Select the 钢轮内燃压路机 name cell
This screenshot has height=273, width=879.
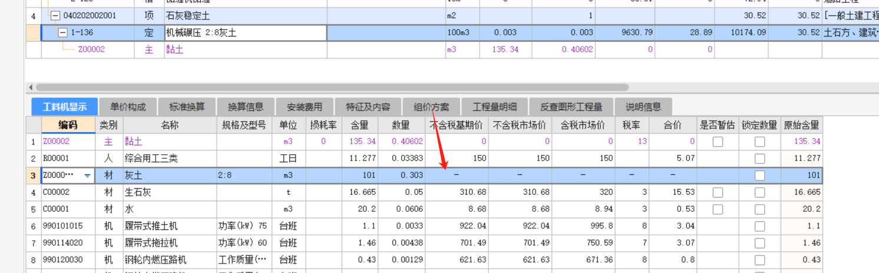click(170, 259)
